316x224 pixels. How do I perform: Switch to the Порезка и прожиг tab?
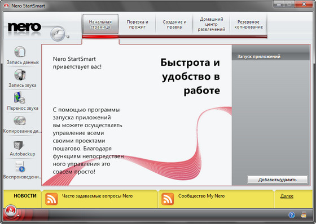[137, 25]
